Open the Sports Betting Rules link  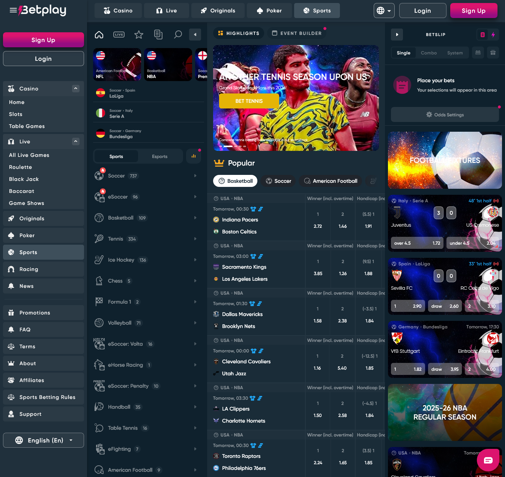click(44, 397)
